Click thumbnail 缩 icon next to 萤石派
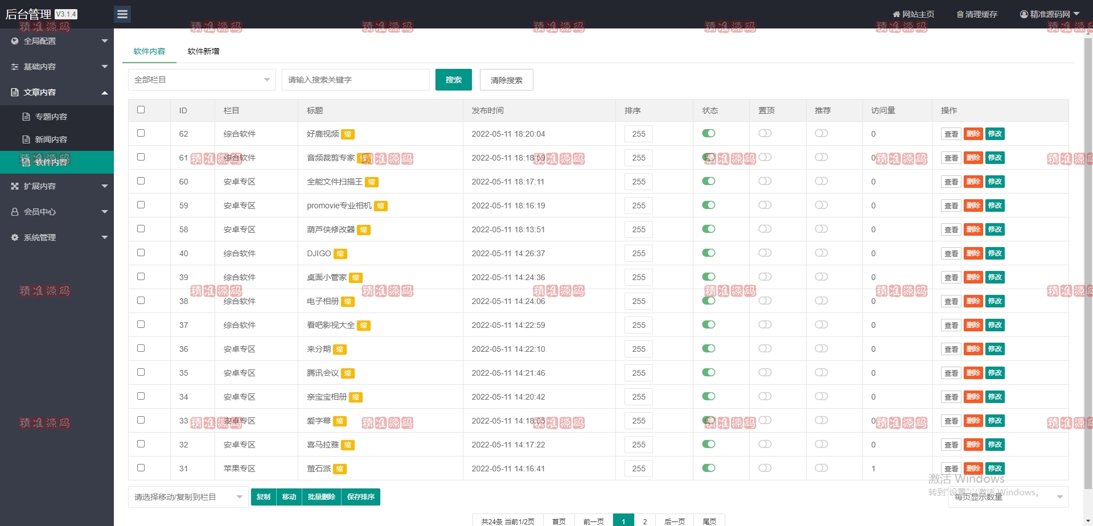 pyautogui.click(x=340, y=469)
